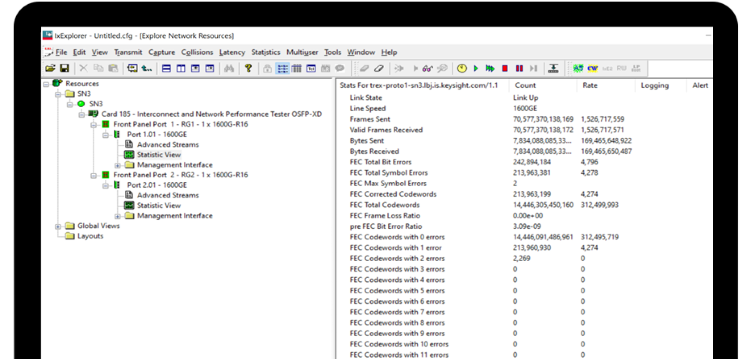Image resolution: width=755 pixels, height=359 pixels.
Task: Expand the Global Views folder
Action: (58, 226)
